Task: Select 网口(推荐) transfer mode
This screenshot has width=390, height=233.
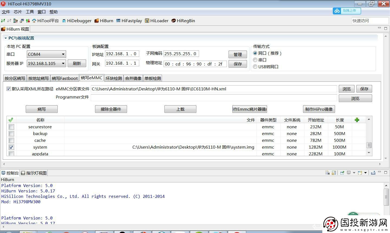Action: coord(255,53)
